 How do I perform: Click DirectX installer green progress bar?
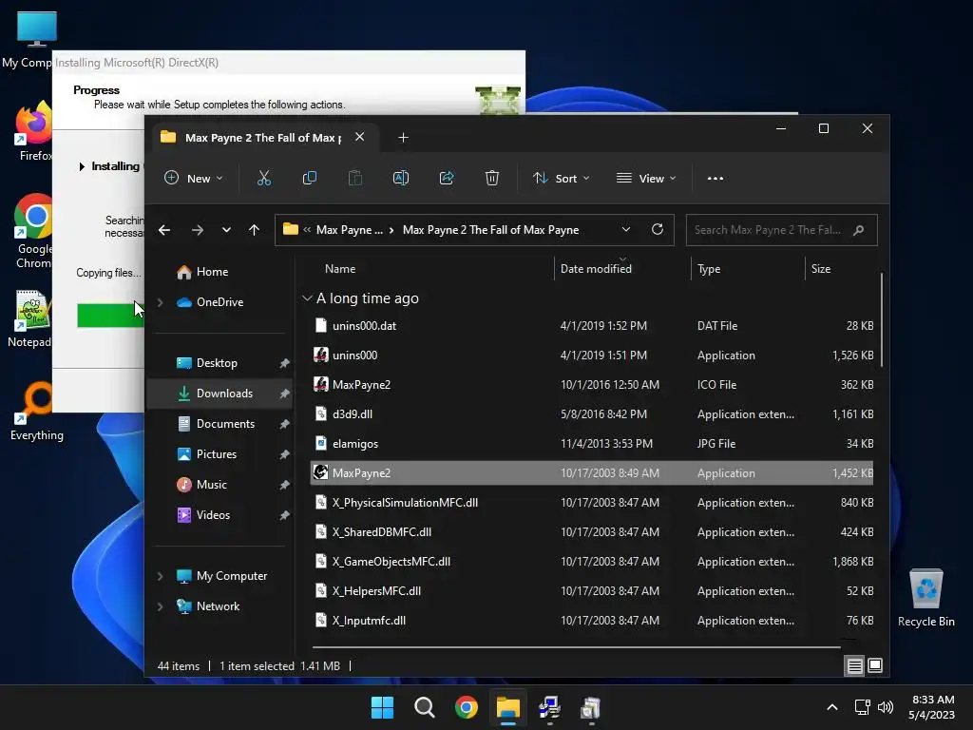(x=110, y=316)
